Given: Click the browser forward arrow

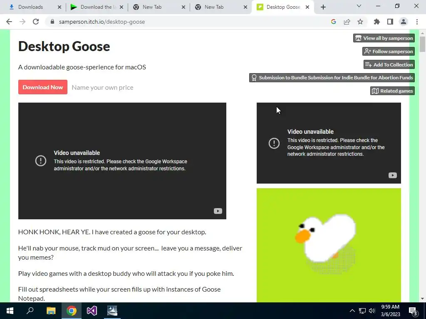Looking at the screenshot, I should point(22,22).
